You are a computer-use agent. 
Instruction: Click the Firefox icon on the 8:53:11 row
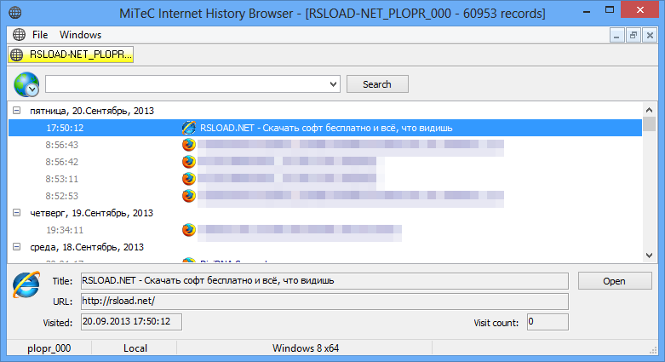click(x=189, y=179)
